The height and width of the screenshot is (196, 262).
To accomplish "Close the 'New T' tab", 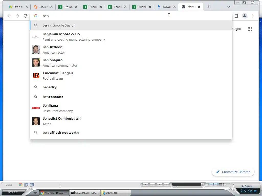I will tap(199, 7).
